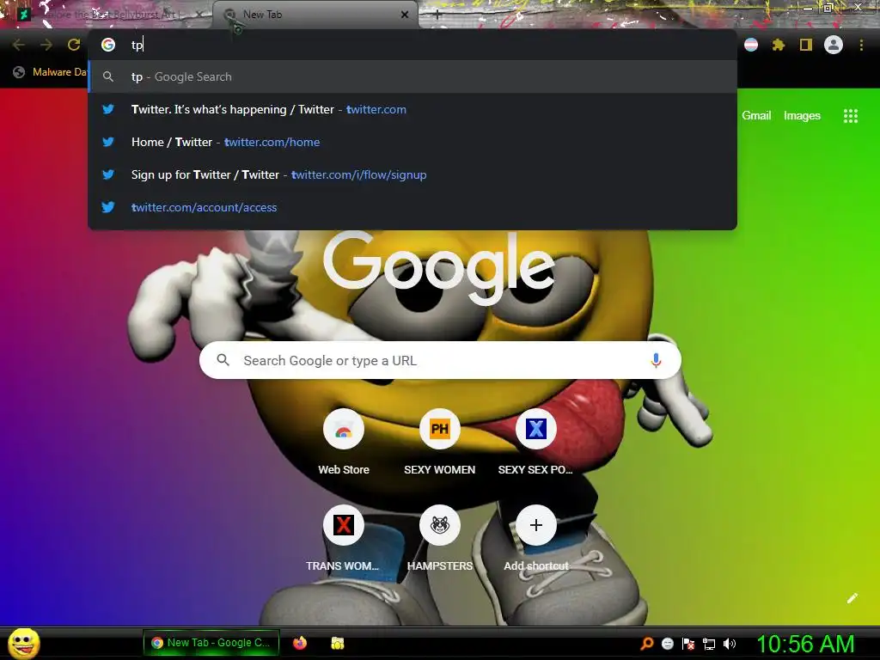Open the profile avatar menu
Viewport: 880px width, 660px height.
[x=834, y=45]
